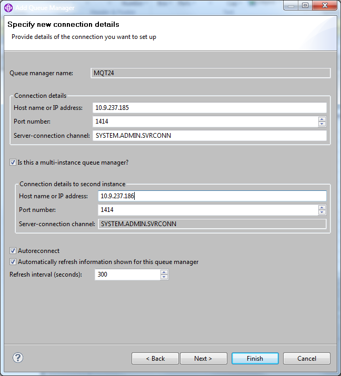Image resolution: width=341 pixels, height=376 pixels.
Task: Proceed with the Next button
Action: pos(203,359)
